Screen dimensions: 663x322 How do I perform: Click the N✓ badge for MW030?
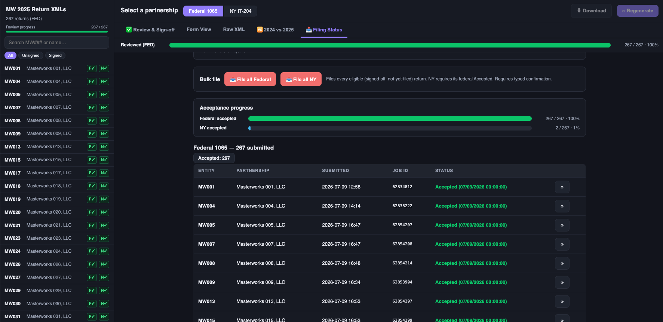coord(104,304)
